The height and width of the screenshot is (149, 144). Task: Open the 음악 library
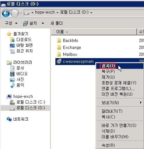pos(20,85)
